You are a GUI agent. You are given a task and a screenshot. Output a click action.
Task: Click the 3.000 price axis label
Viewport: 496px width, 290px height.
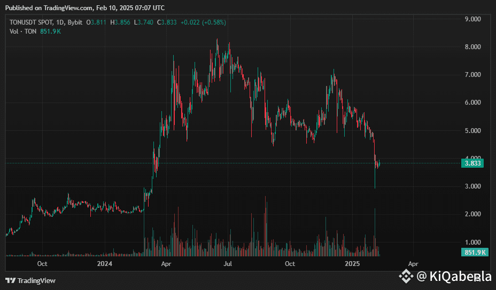(472, 186)
